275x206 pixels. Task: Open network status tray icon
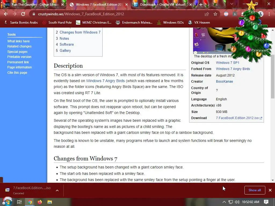point(231,202)
